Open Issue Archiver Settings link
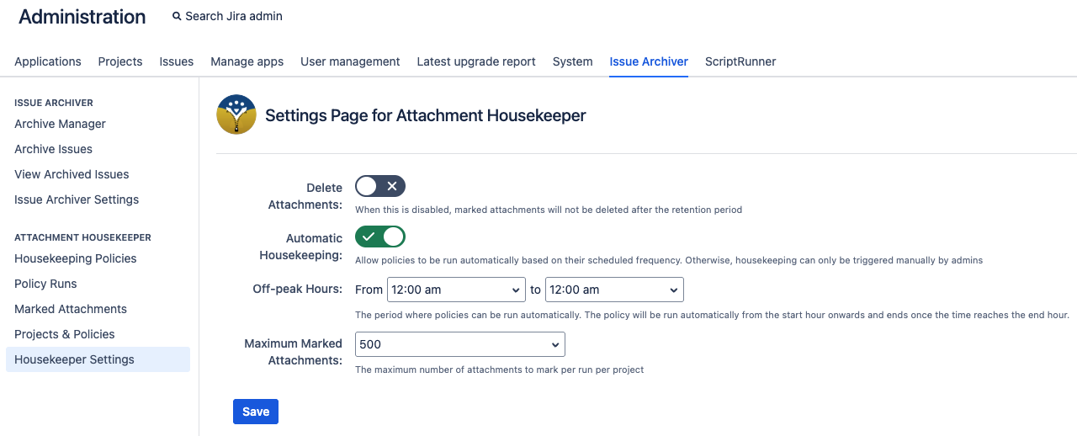 77,199
